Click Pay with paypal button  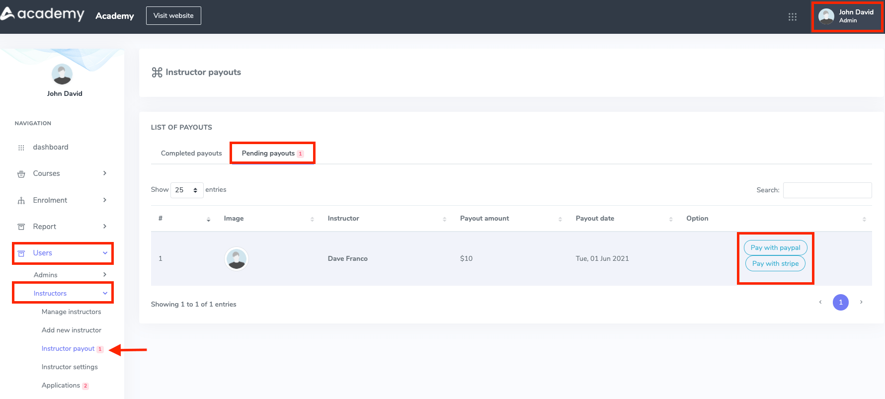point(775,248)
